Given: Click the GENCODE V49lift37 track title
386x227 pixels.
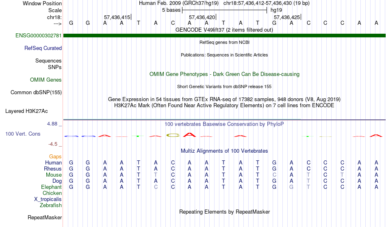Looking at the screenshot, I should pyautogui.click(x=224, y=30).
